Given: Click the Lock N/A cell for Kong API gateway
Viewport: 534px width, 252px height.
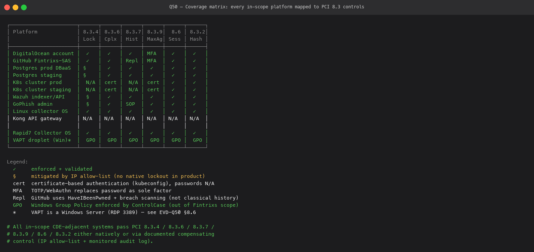Looking at the screenshot, I should [88, 119].
